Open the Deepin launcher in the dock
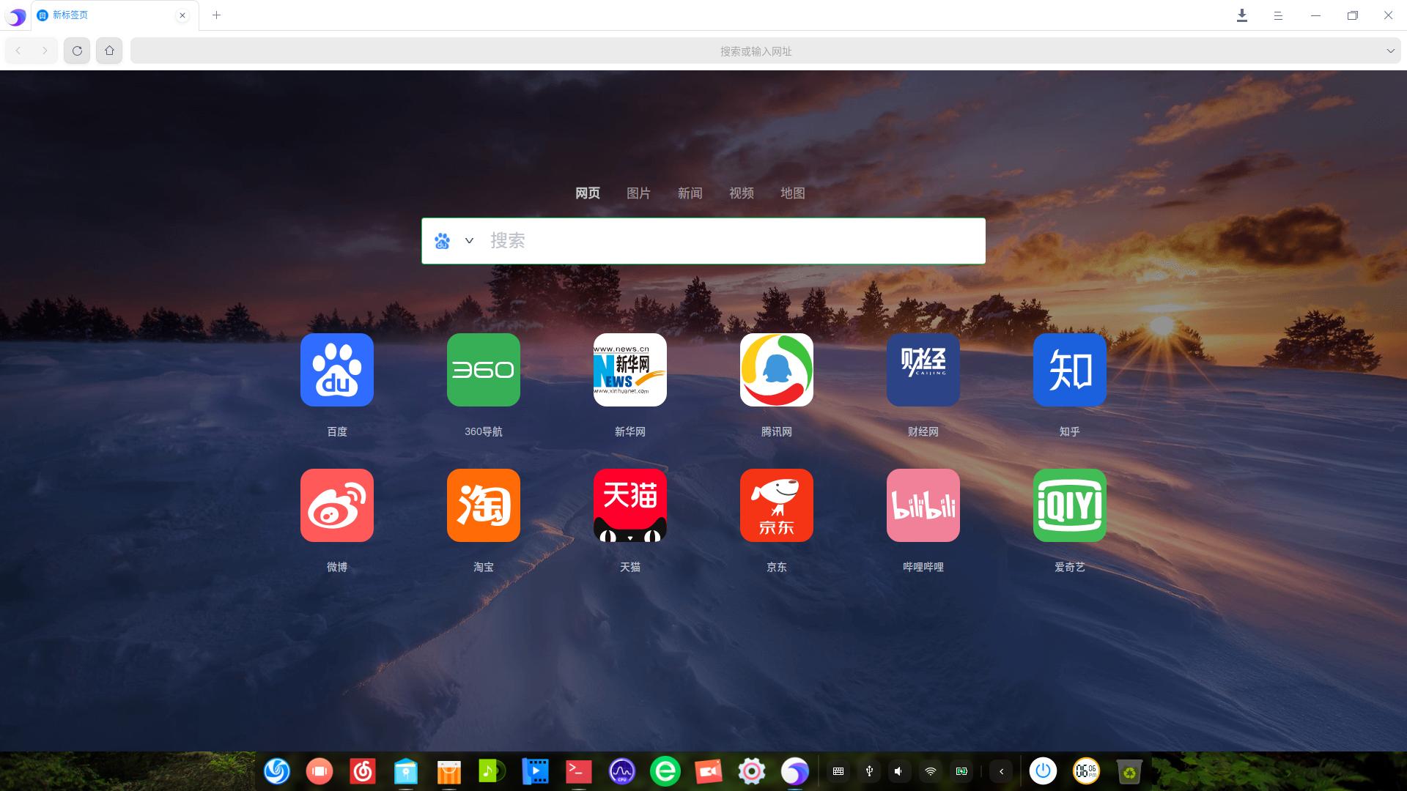 click(x=276, y=770)
